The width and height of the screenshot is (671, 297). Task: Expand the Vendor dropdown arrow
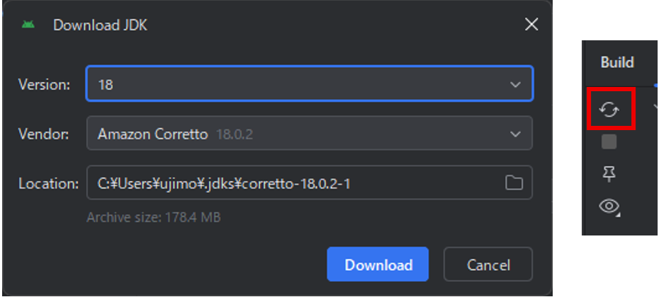[515, 134]
